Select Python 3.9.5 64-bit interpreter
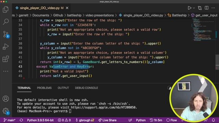The height and width of the screenshot is (123, 219). point(40,120)
